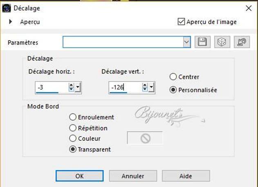The height and width of the screenshot is (187, 258).
Task: Open horizontal offset slider dropdown arrow
Action: 78,87
